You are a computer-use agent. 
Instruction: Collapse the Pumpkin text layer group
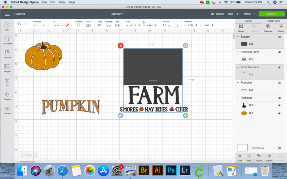(238, 83)
